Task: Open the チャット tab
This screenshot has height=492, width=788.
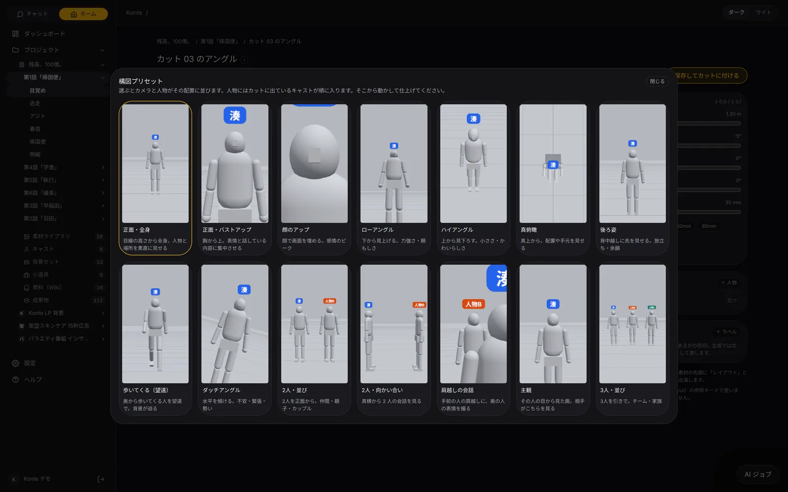Action: coord(33,14)
